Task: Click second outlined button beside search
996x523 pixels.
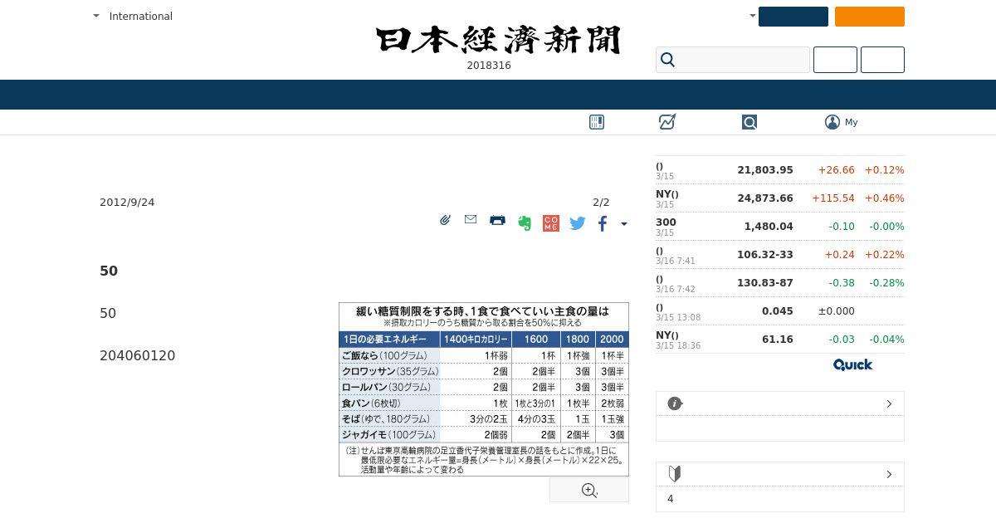Action: [x=882, y=60]
